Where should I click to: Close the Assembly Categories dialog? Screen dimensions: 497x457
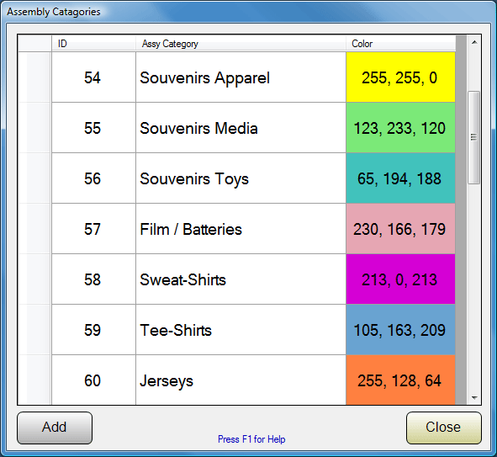tap(443, 428)
